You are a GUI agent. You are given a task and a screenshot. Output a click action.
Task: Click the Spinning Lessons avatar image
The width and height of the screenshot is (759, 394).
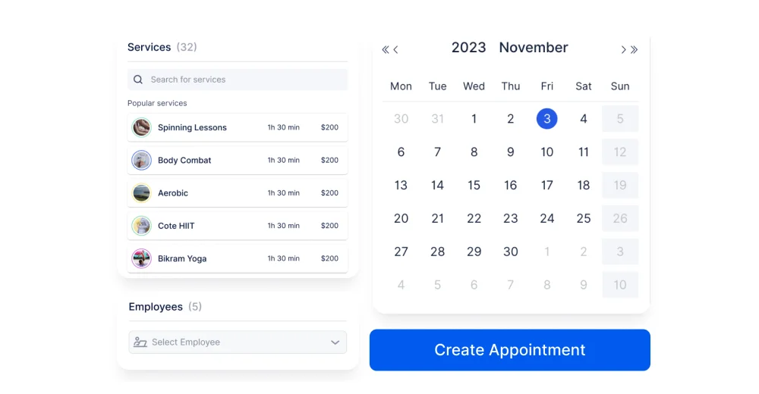pos(141,127)
